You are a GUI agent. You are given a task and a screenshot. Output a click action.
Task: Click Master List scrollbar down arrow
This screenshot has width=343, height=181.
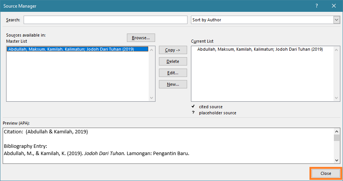tap(152, 98)
